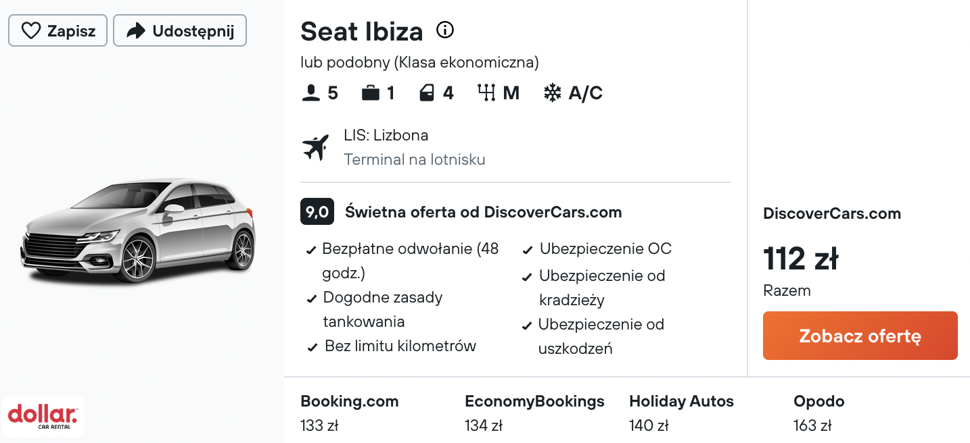Click the share arrow icon in Udostępnij
This screenshot has width=970, height=443.
click(x=136, y=31)
